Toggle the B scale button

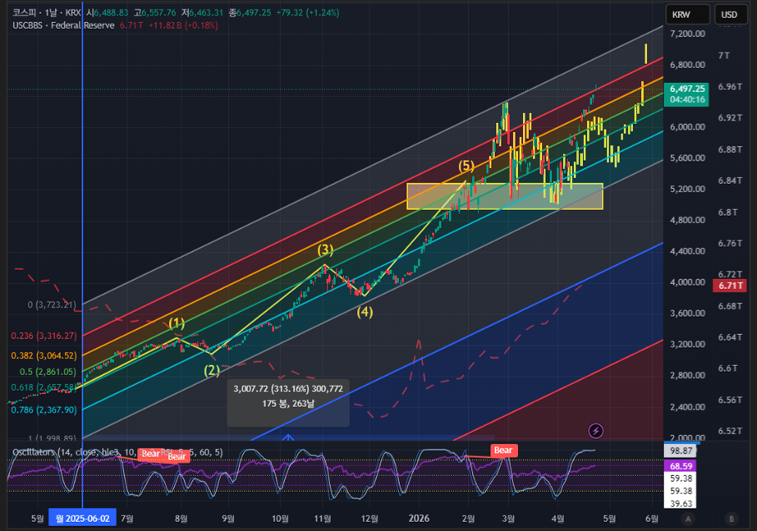point(732,519)
